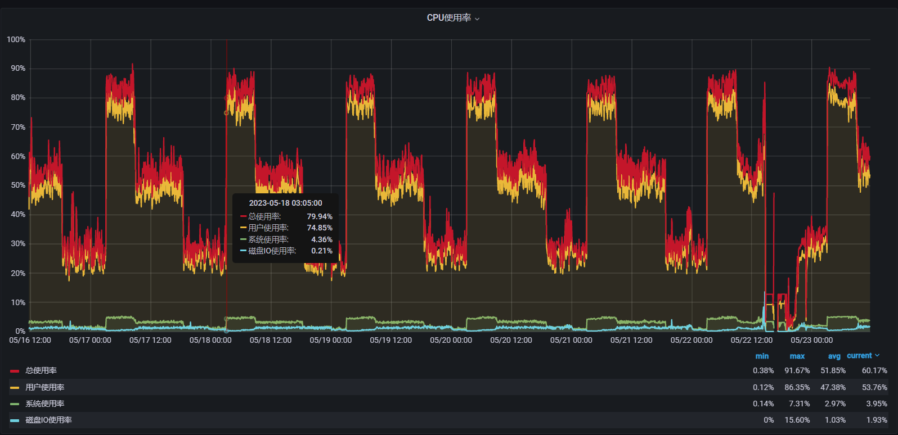Click the chevron arrow beside the CPU使用率 title

coord(477,19)
